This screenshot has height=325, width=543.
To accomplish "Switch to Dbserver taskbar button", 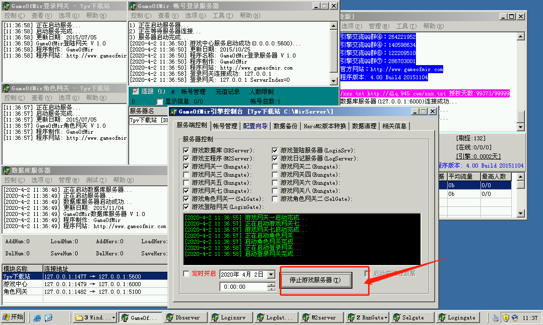I will tap(187, 317).
